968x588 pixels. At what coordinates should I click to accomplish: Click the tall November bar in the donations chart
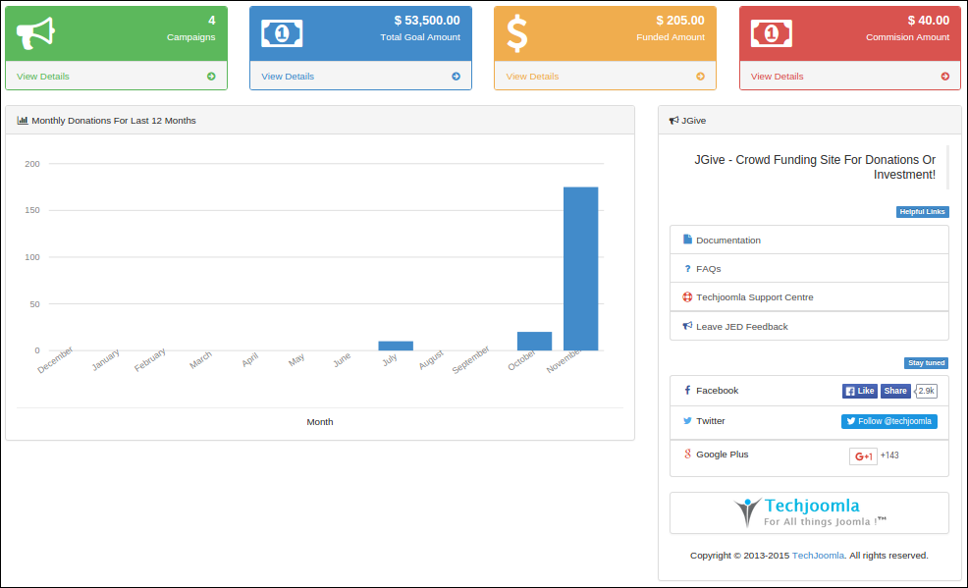click(x=581, y=265)
